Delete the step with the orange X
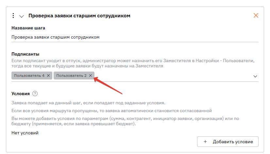The image size is (270, 154). [256, 15]
